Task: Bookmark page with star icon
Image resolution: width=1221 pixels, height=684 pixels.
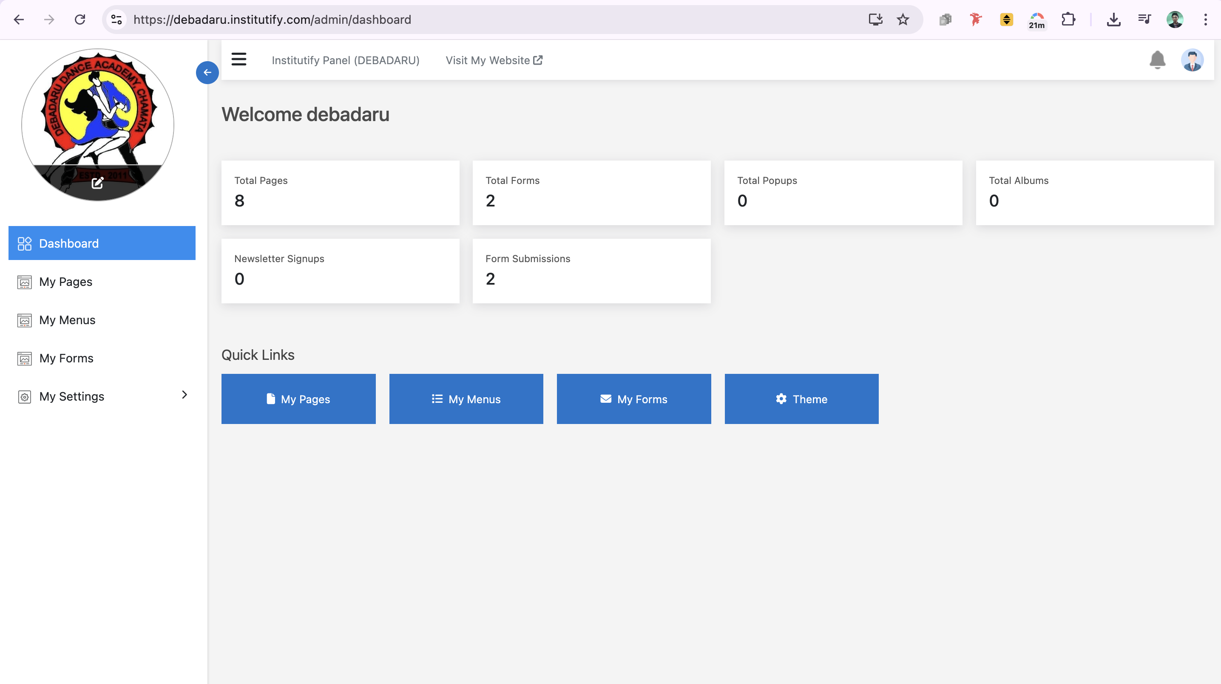Action: (903, 20)
